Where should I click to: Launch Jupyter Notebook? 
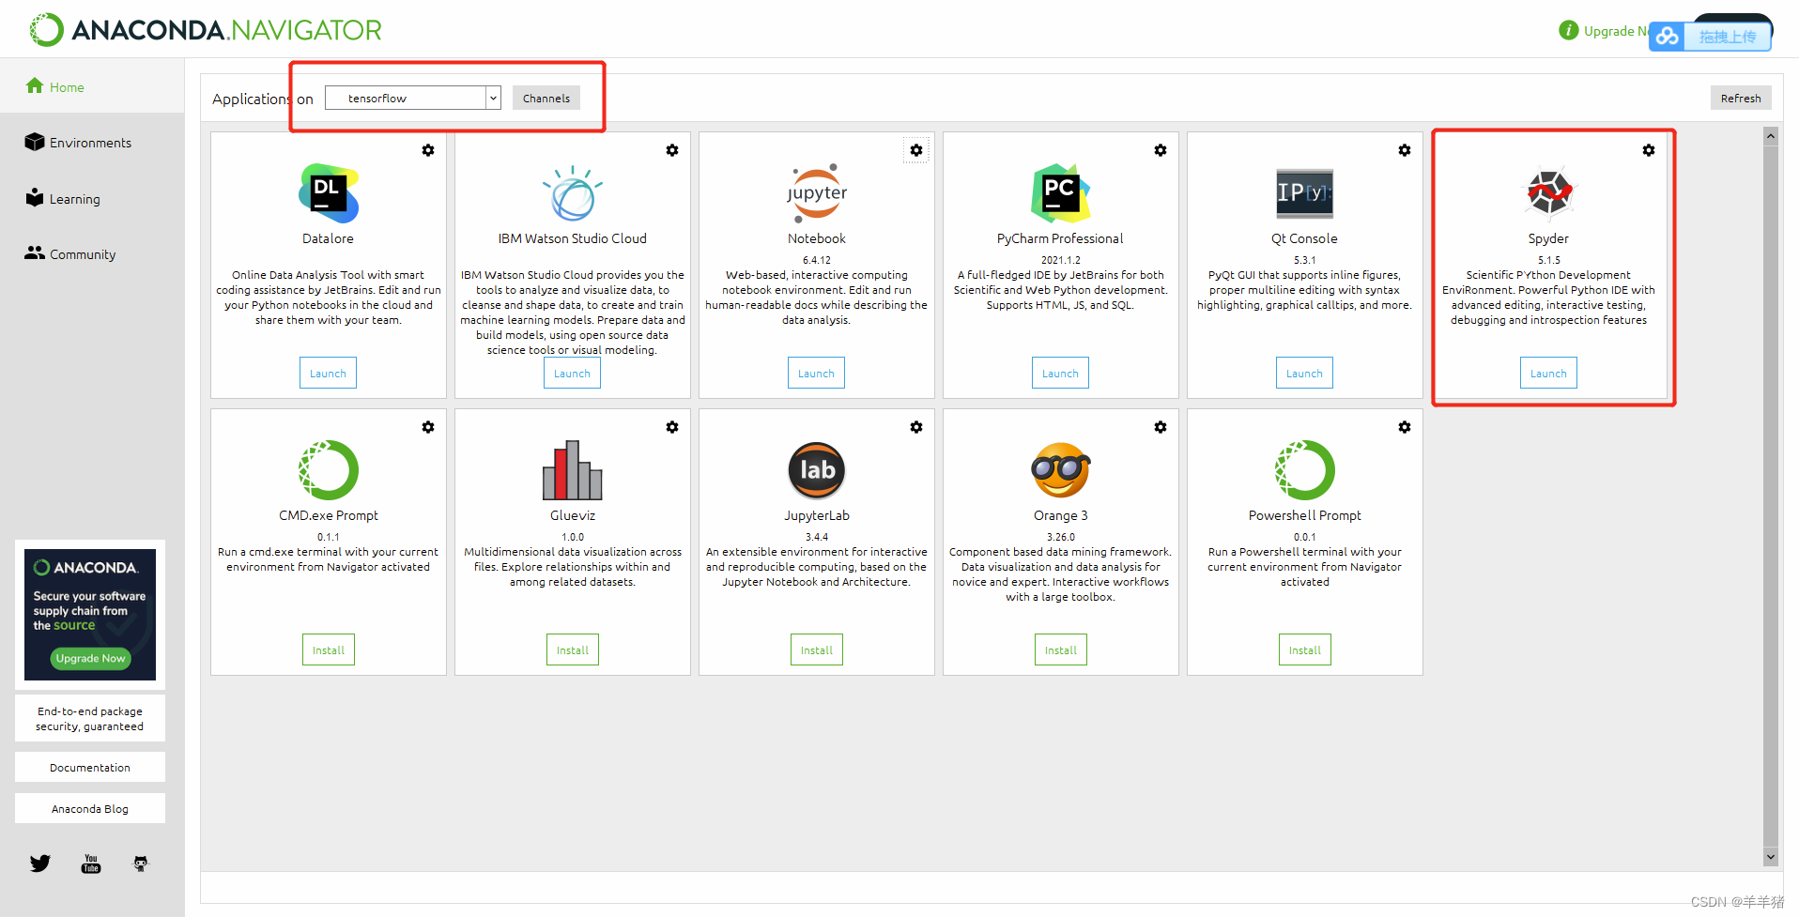click(x=817, y=373)
